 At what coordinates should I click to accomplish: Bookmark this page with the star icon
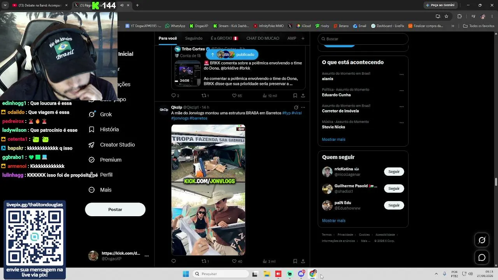coord(446,16)
